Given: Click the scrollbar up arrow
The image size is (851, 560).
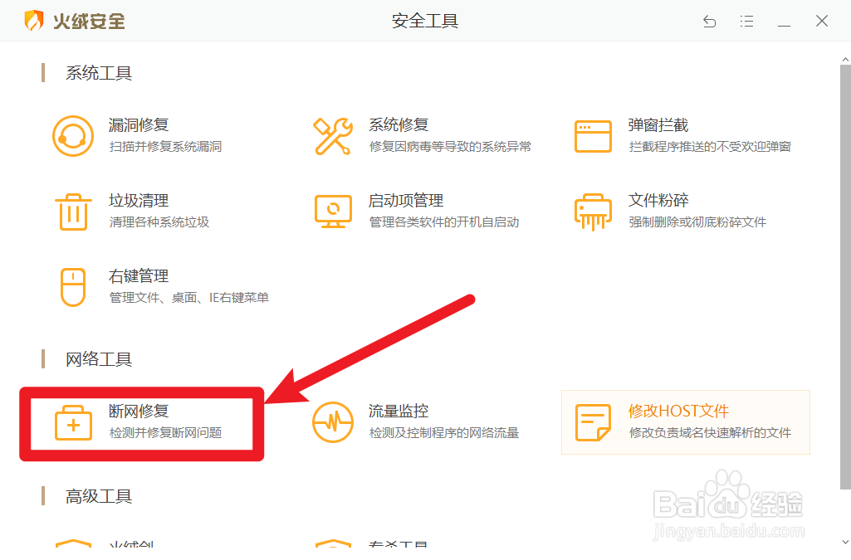Looking at the screenshot, I should pos(844,59).
